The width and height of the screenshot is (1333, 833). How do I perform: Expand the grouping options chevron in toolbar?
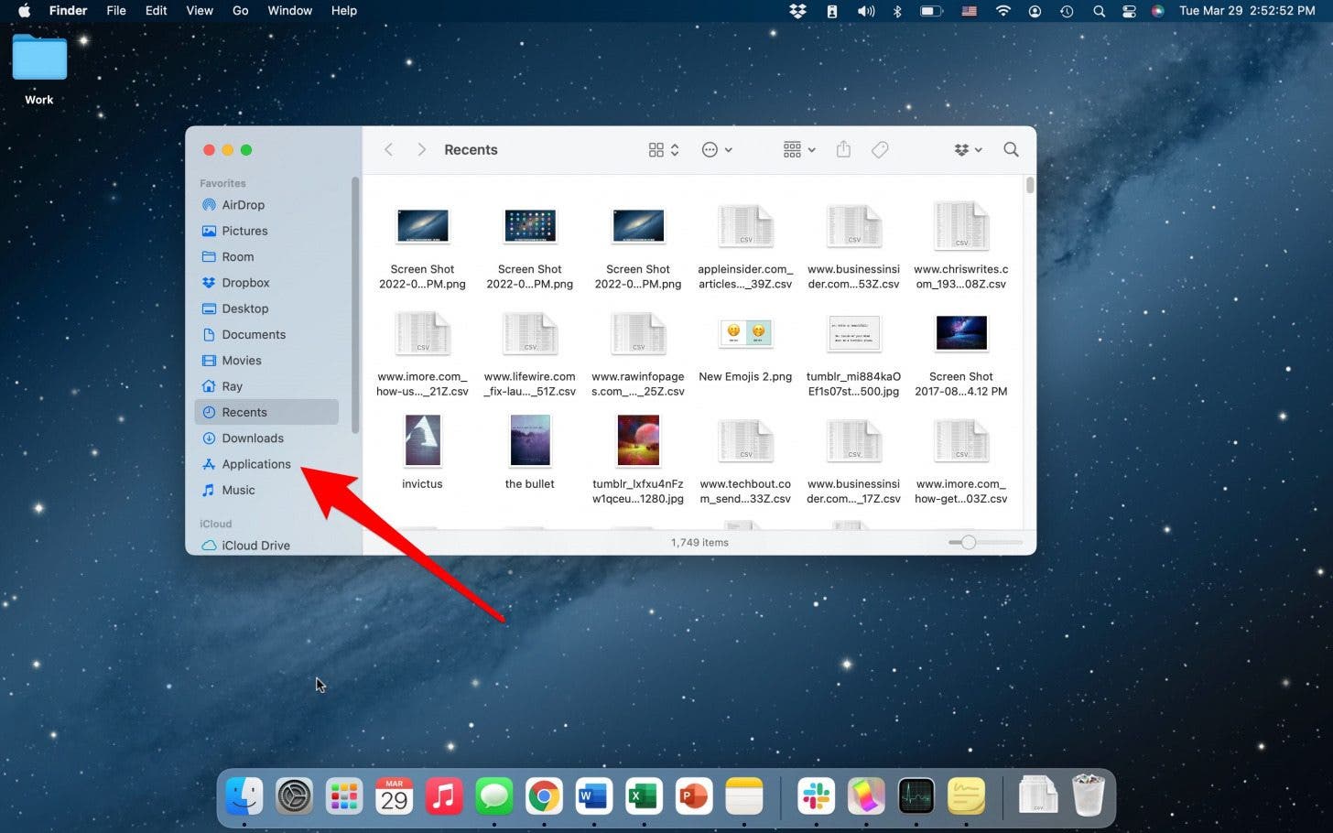(811, 149)
